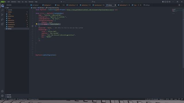Open the View menu
The width and height of the screenshot is (184, 103).
coord(19,2)
